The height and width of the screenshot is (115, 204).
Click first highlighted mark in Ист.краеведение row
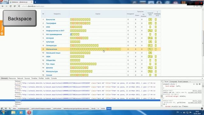(x=71, y=34)
